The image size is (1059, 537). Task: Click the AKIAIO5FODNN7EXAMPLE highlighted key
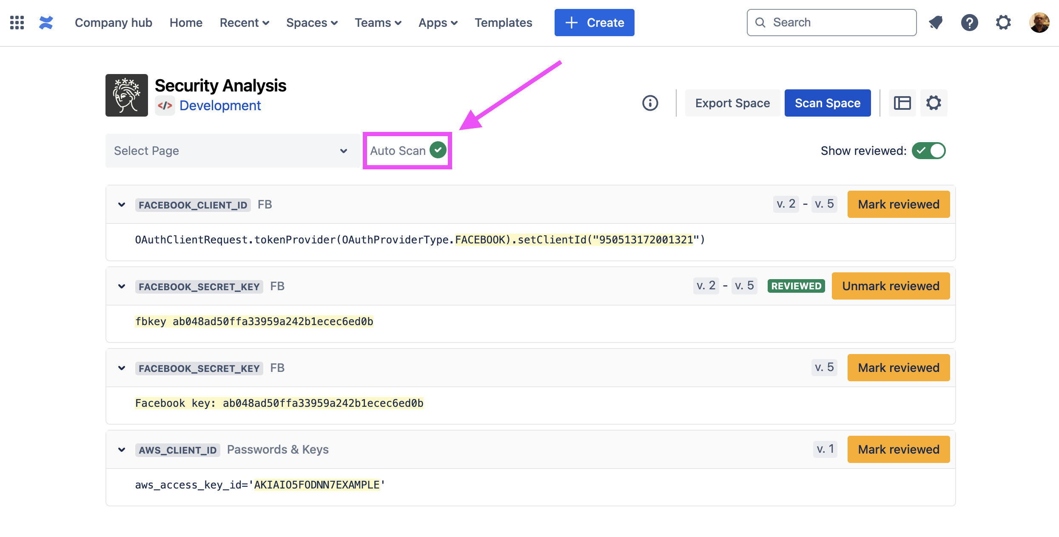point(316,485)
